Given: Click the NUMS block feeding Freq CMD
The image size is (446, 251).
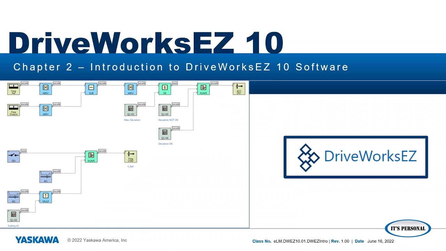Looking at the screenshot, I should (91, 157).
